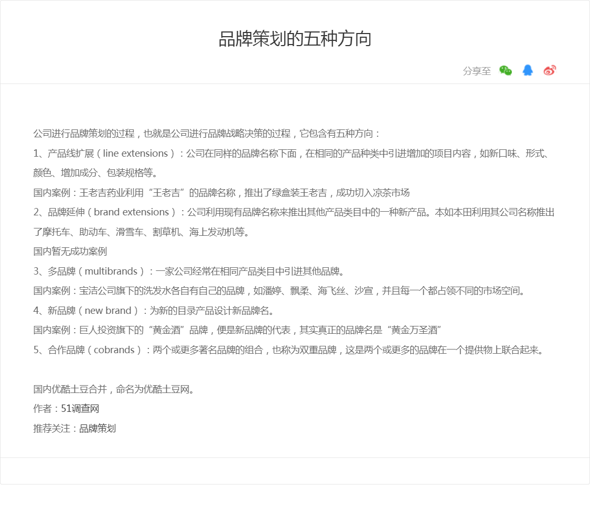Click the article title 品牌策划的五种方向
Viewport: 590px width, 524px height.
(295, 39)
